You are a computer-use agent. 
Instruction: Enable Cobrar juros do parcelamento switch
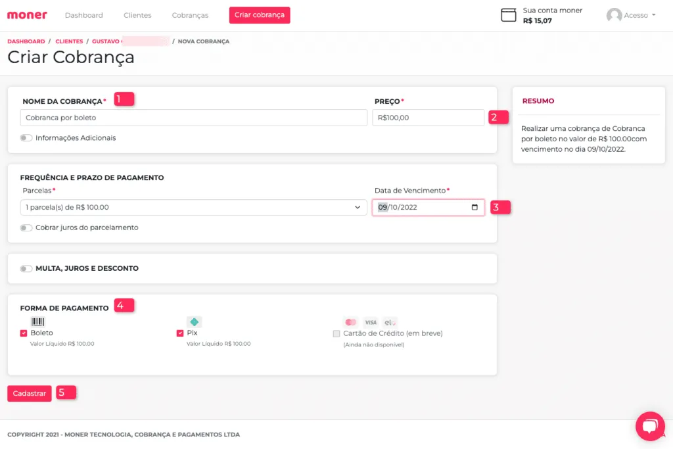[x=26, y=227]
